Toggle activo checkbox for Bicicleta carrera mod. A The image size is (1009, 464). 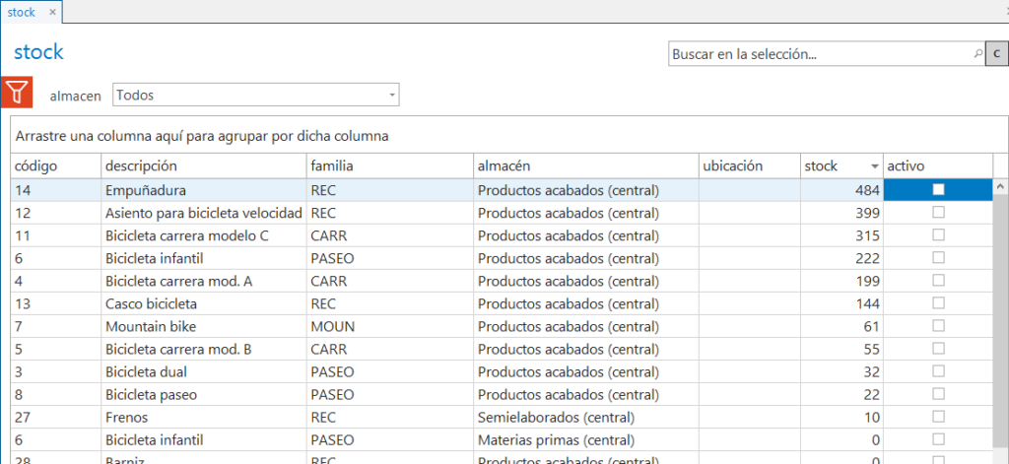click(x=939, y=280)
